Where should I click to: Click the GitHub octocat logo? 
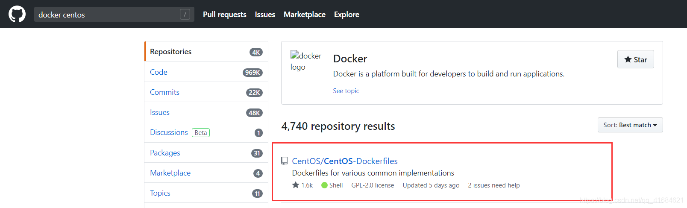tap(17, 14)
